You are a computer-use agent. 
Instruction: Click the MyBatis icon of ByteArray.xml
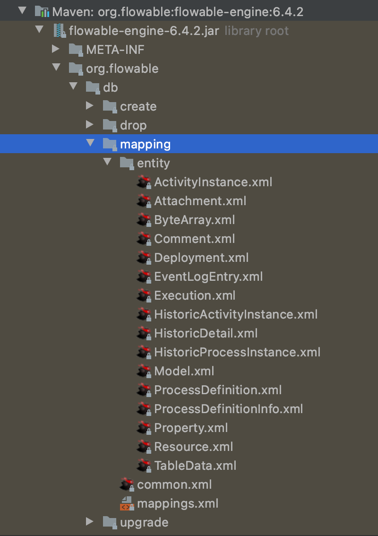point(144,220)
